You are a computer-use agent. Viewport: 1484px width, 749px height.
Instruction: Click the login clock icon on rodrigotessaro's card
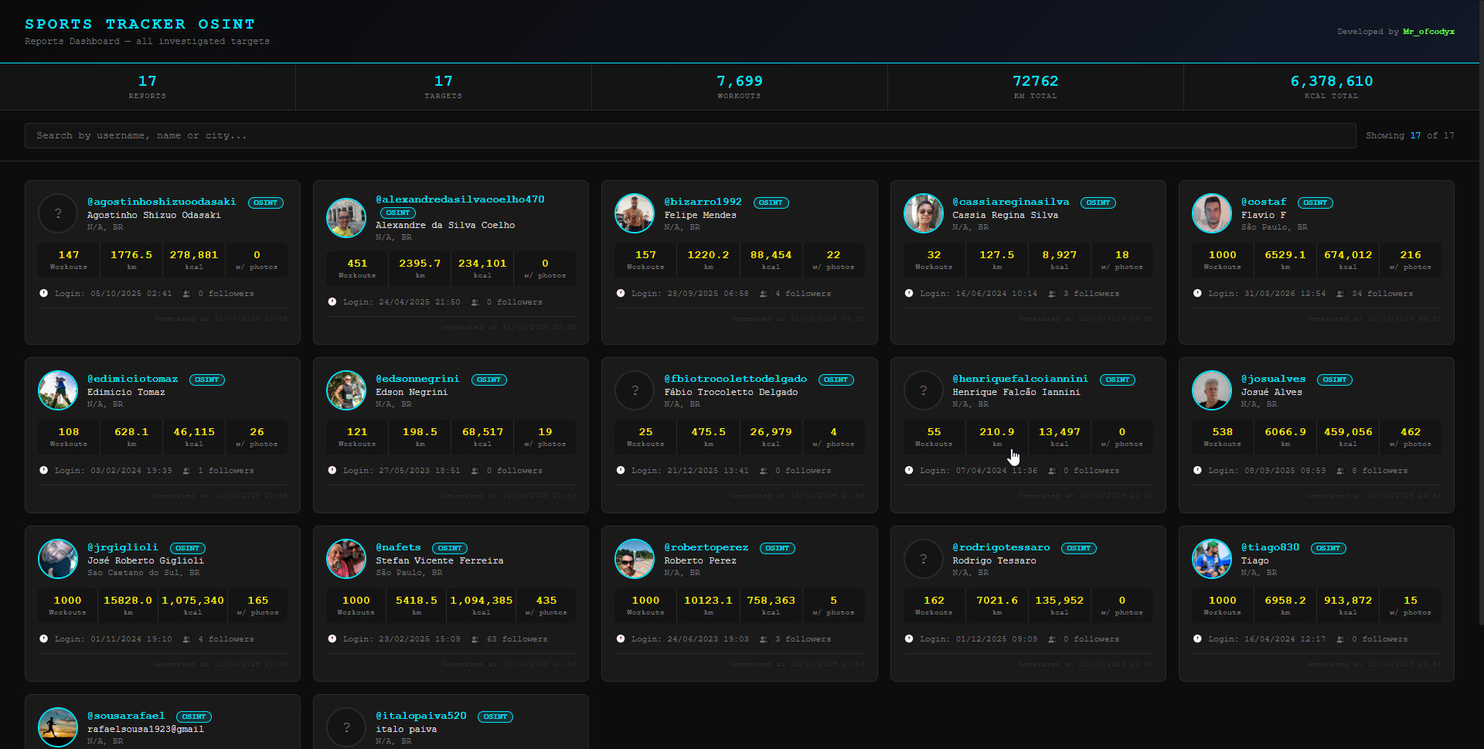pos(909,639)
